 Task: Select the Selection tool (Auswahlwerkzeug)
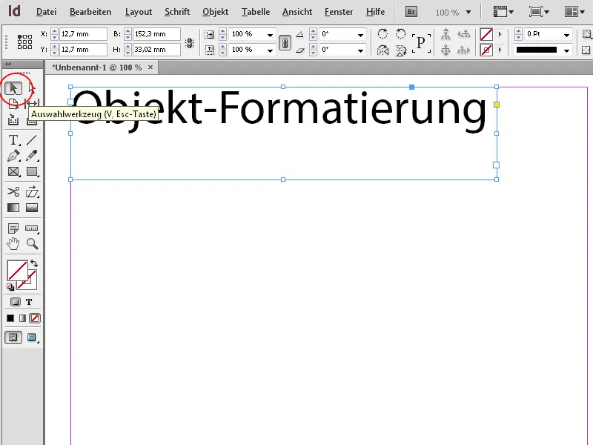tap(13, 88)
